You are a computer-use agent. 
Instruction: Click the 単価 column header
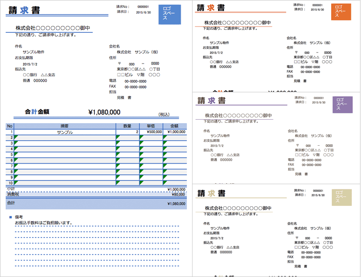[151, 126]
